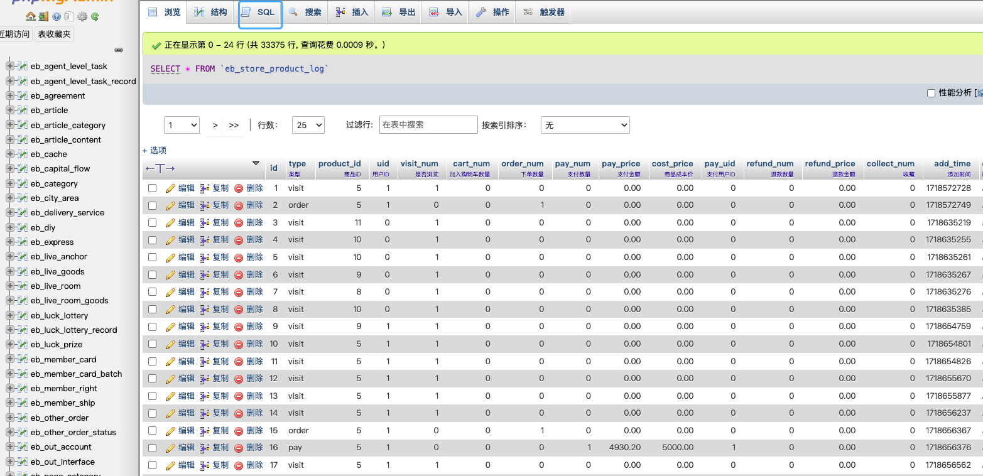Select checkbox for row id 11
The width and height of the screenshot is (983, 476).
tap(152, 362)
